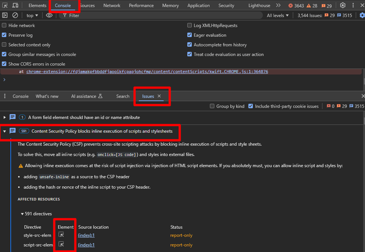Create a live expression with the eye icon
365x252 pixels.
(x=48, y=15)
